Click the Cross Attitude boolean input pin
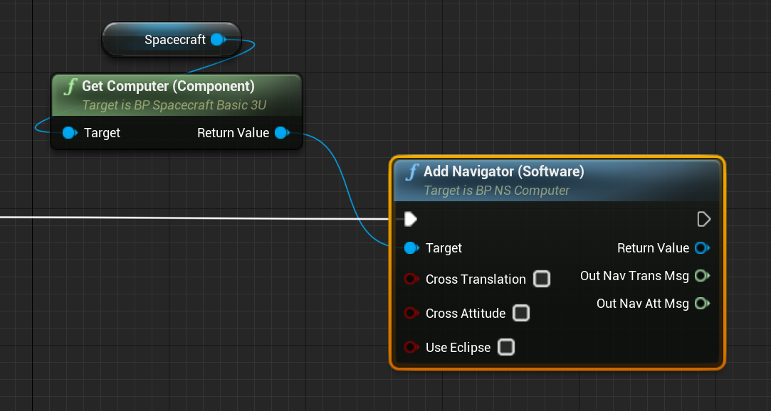Viewport: 771px width, 411px height. click(411, 314)
